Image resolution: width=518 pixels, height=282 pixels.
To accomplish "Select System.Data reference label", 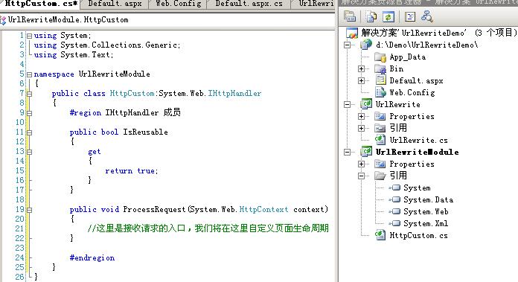I will (428, 199).
